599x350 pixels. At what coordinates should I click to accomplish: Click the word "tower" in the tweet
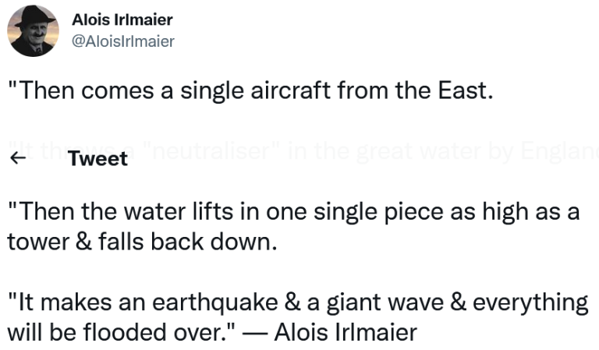[38, 242]
